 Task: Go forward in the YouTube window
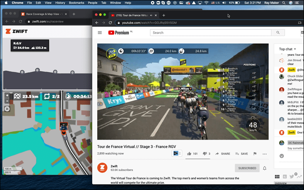[x=104, y=23]
